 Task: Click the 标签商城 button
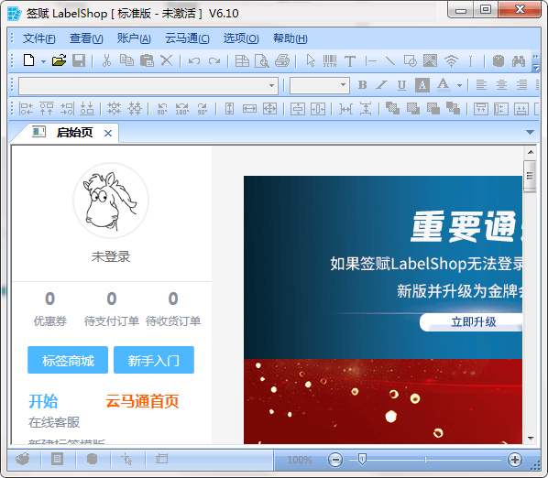tap(68, 360)
